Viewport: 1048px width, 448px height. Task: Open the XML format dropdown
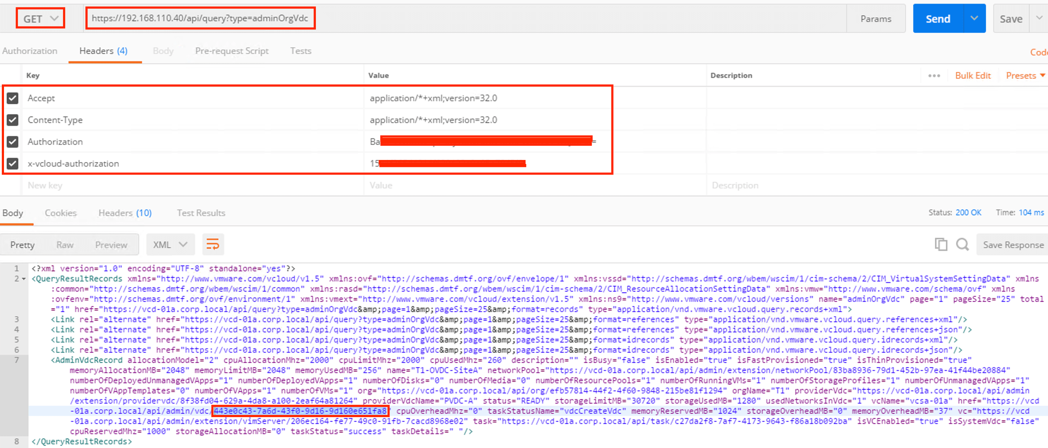click(x=170, y=244)
